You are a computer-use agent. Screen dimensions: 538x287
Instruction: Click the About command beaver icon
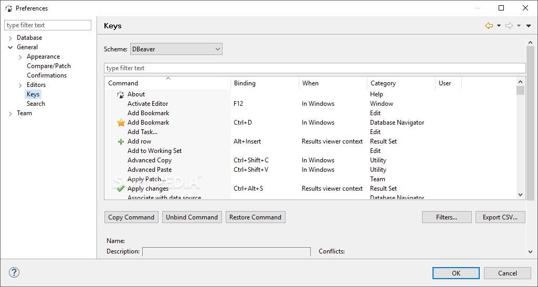point(120,94)
